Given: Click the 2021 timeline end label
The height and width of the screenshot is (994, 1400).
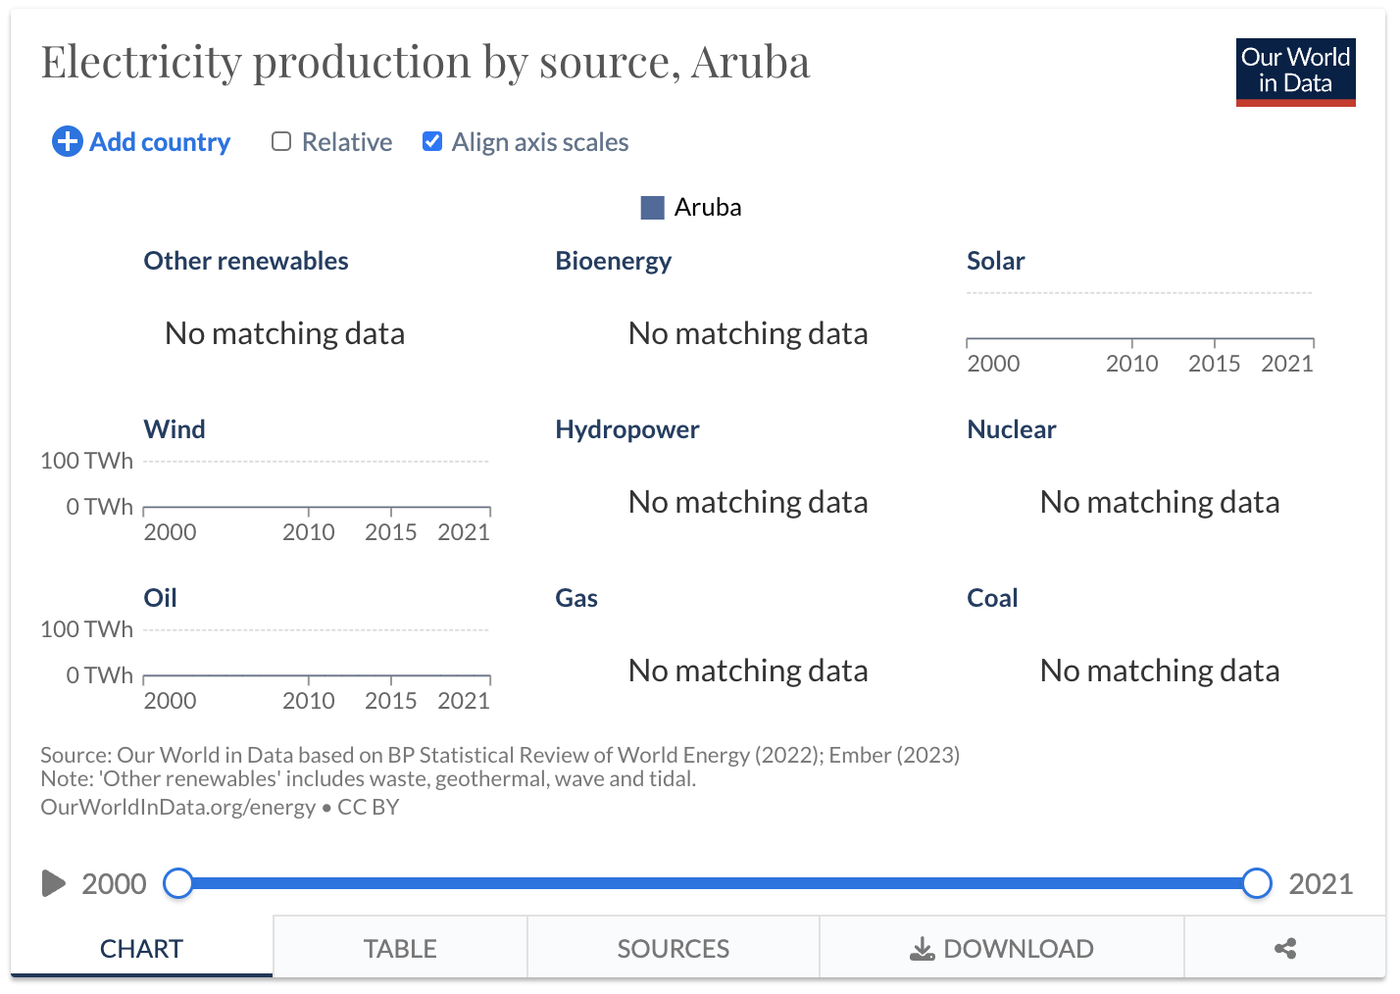Looking at the screenshot, I should pos(1321,884).
